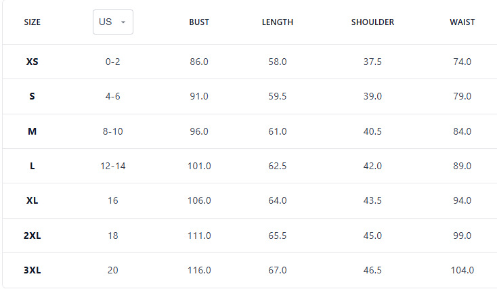Open the US size region dropdown

coord(113,22)
